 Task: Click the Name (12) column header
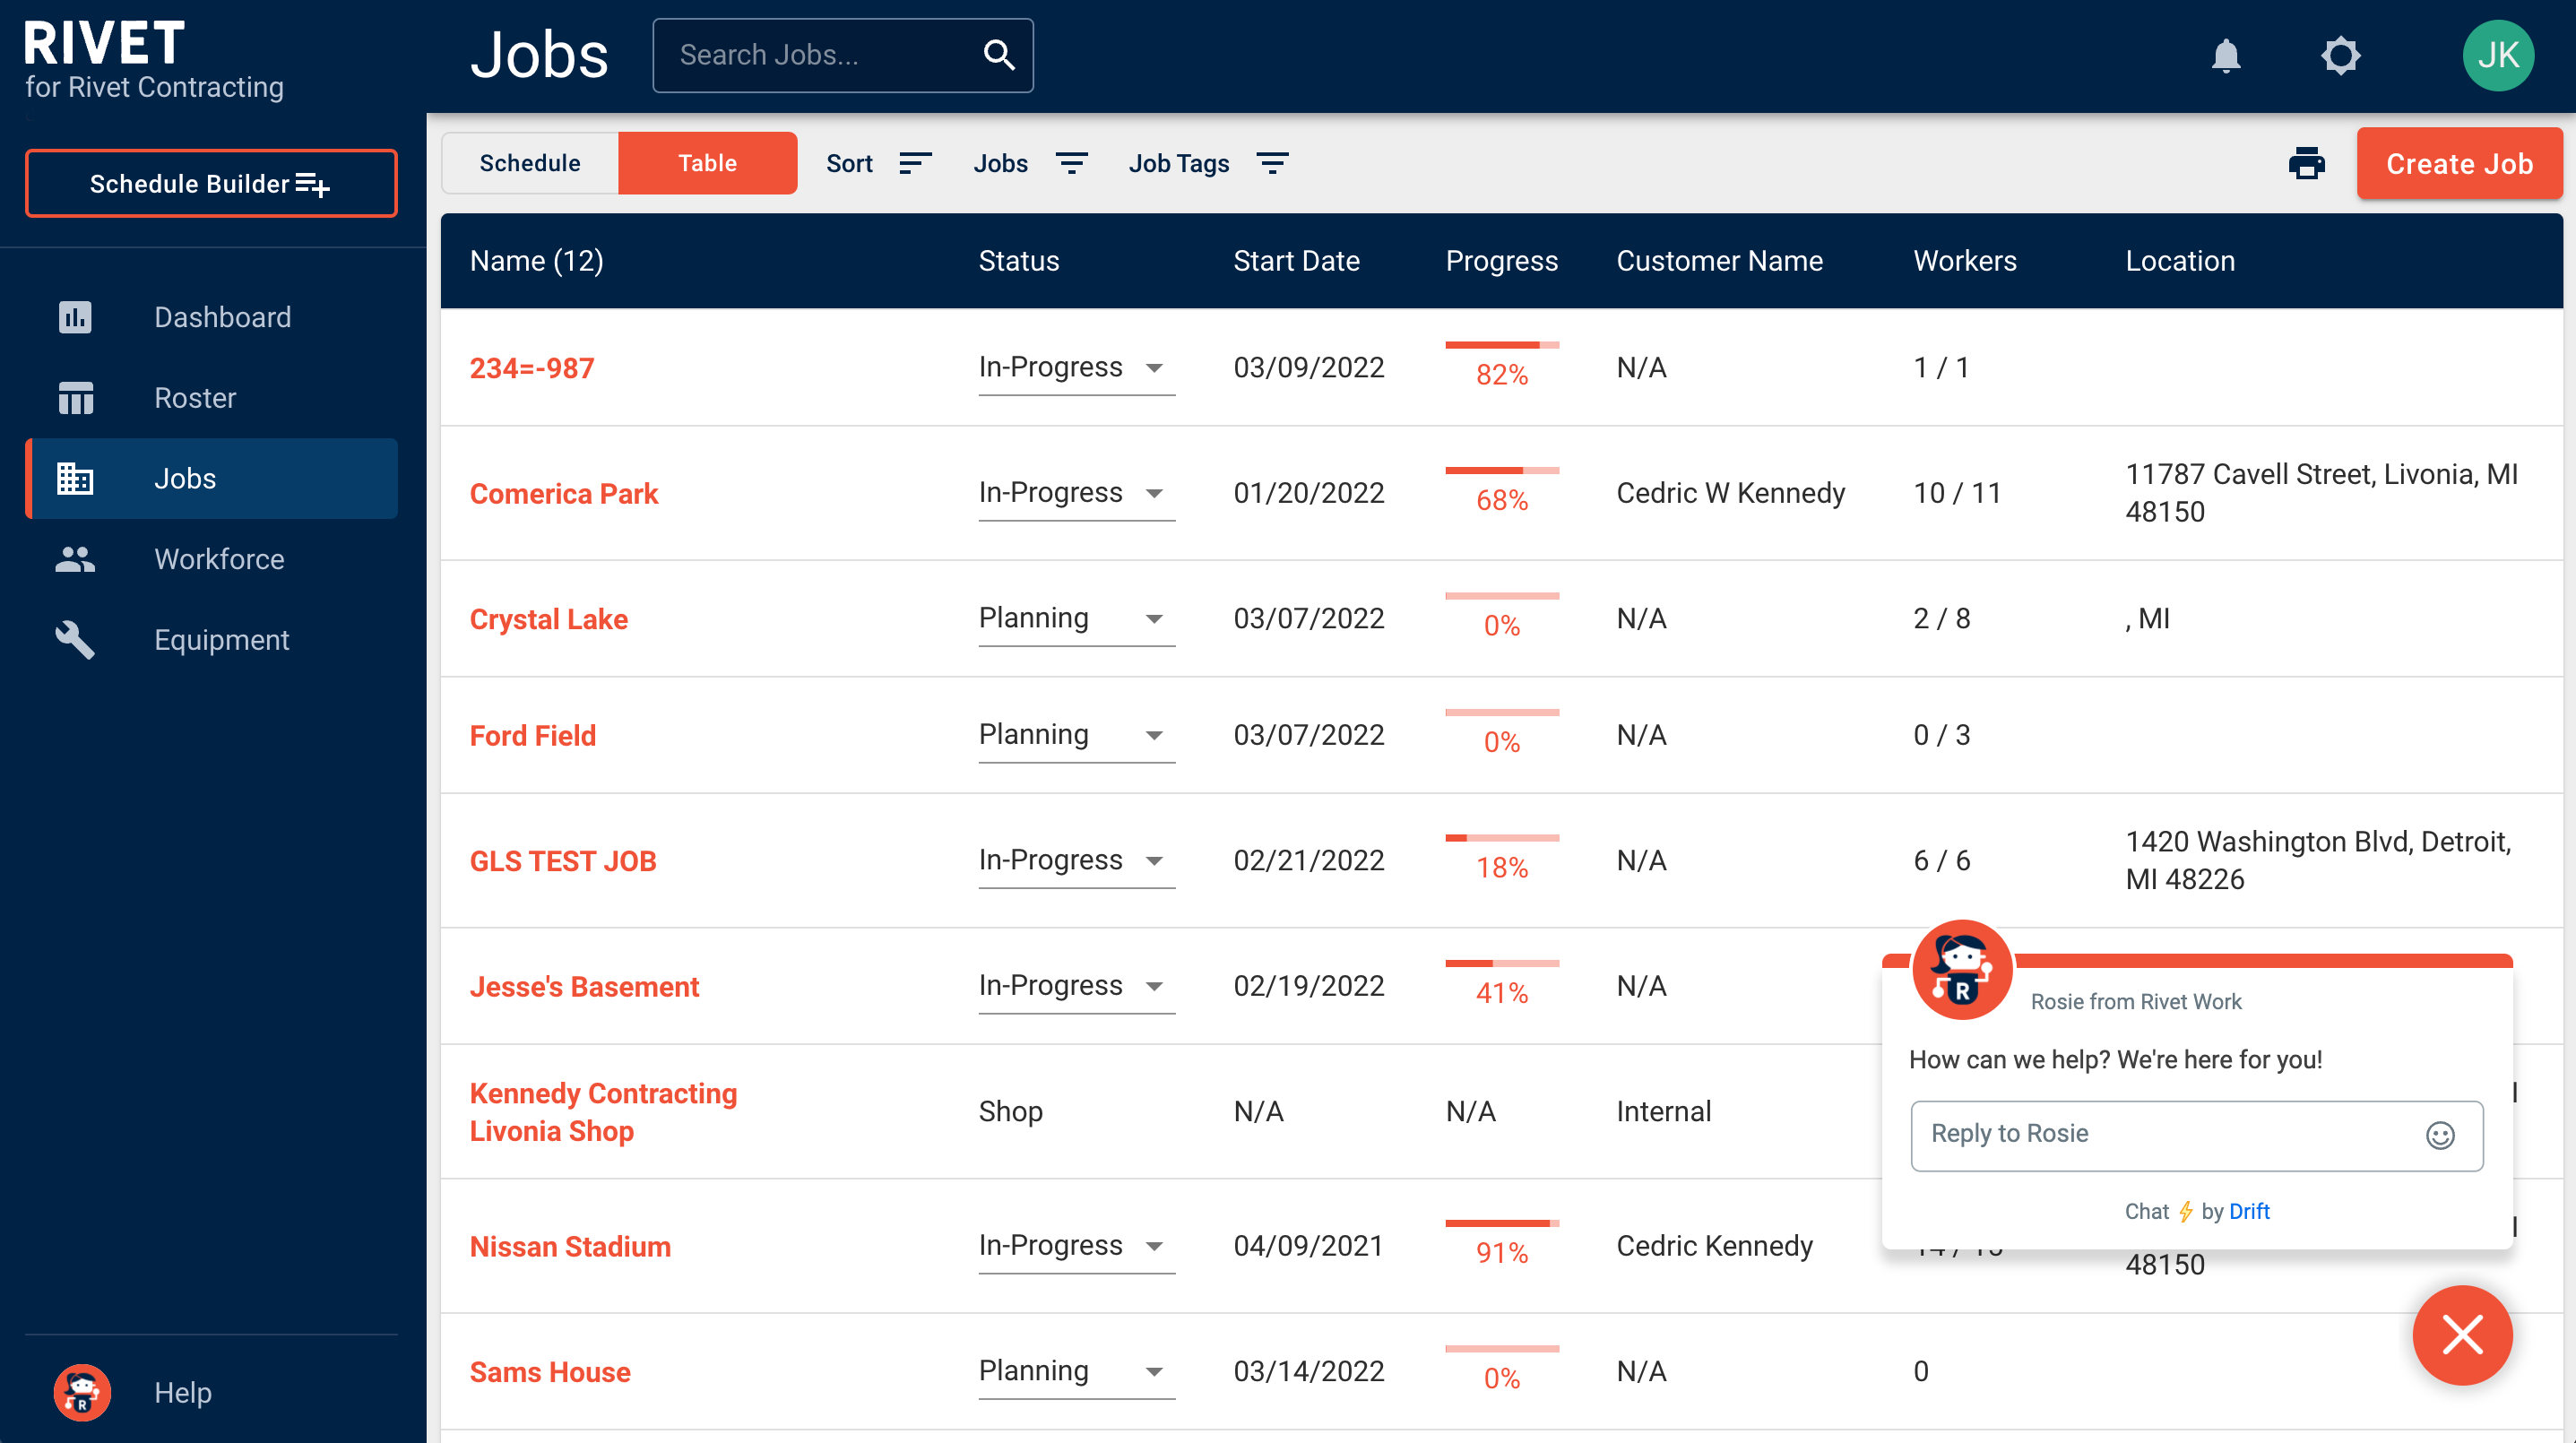point(536,261)
